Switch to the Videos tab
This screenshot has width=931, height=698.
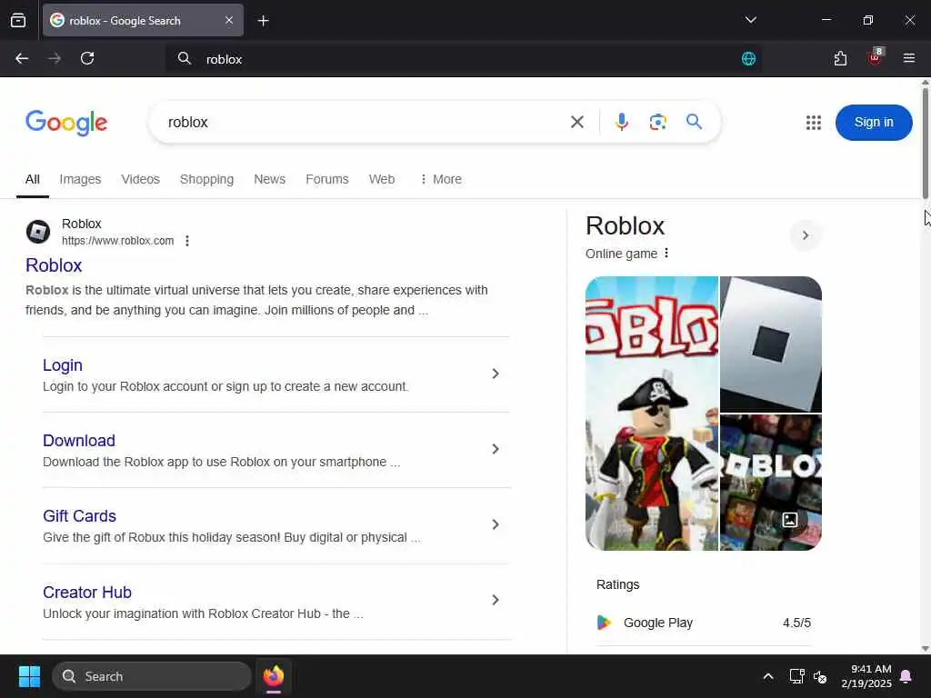click(x=140, y=179)
